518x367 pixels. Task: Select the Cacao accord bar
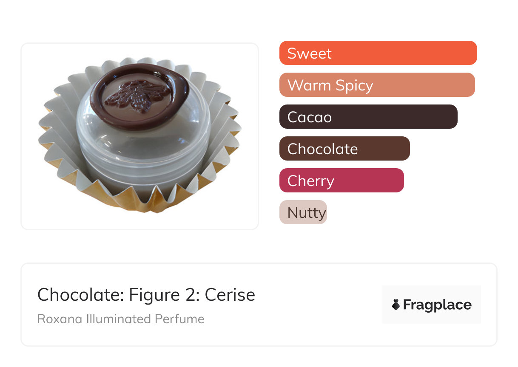coord(368,117)
